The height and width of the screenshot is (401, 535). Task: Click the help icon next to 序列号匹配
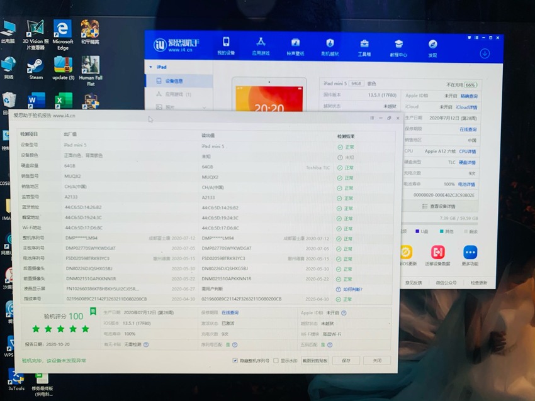point(235,345)
